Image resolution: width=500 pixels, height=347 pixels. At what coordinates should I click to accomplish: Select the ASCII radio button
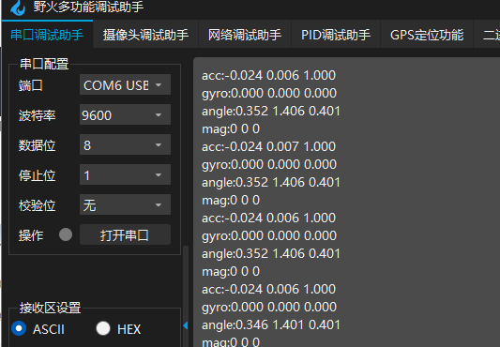point(19,328)
